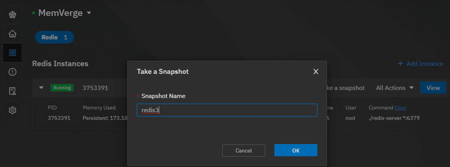Click the blue View button

tap(433, 88)
